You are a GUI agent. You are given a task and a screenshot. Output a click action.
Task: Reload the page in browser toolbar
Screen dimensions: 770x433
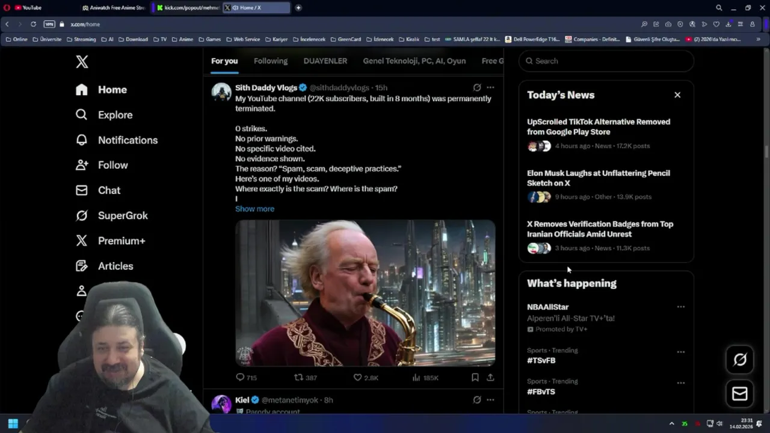33,24
